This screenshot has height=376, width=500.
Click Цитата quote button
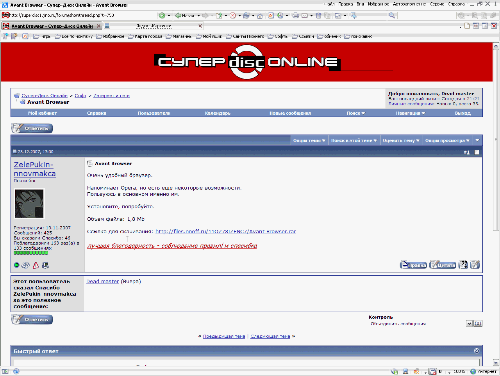[x=443, y=265]
